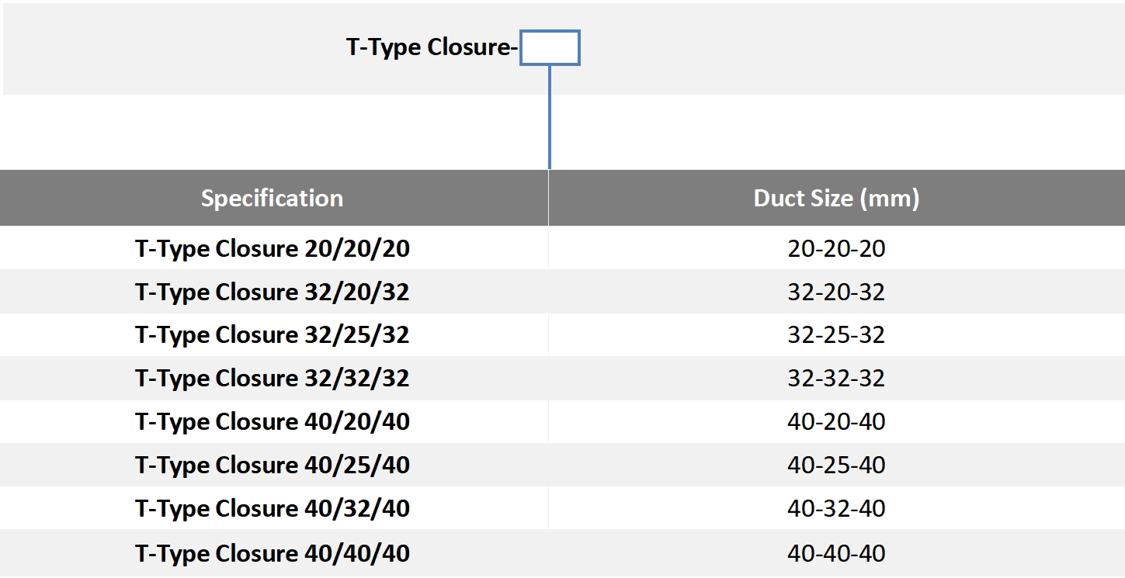Click the 32-25-32 duct size cell
1125x578 pixels.
pyautogui.click(x=836, y=335)
